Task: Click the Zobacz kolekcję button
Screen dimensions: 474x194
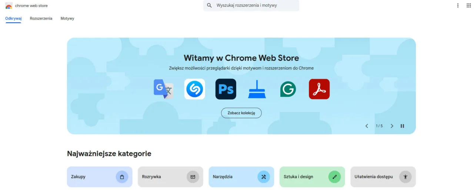Action: pyautogui.click(x=241, y=113)
